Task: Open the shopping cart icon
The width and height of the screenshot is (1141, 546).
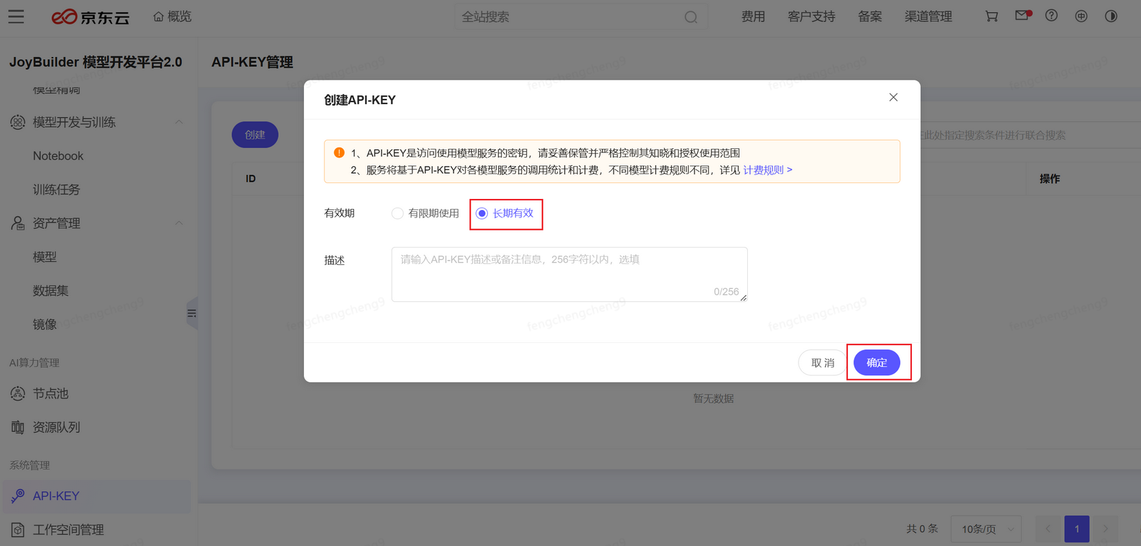Action: (991, 16)
